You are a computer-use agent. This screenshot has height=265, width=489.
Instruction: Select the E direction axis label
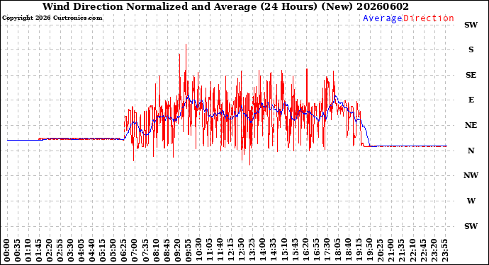(x=471, y=100)
